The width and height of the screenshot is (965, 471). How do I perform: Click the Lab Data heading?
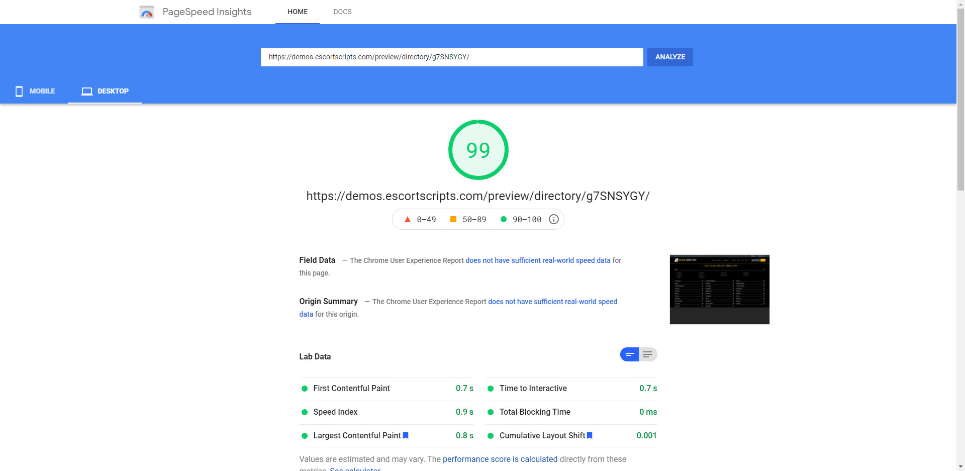coord(315,356)
